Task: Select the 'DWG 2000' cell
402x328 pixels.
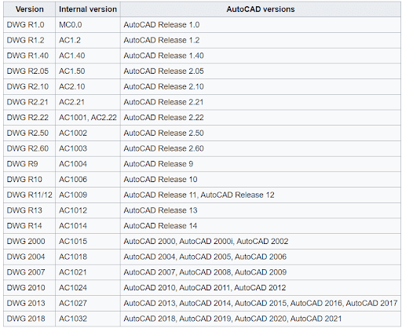Action: point(29,241)
